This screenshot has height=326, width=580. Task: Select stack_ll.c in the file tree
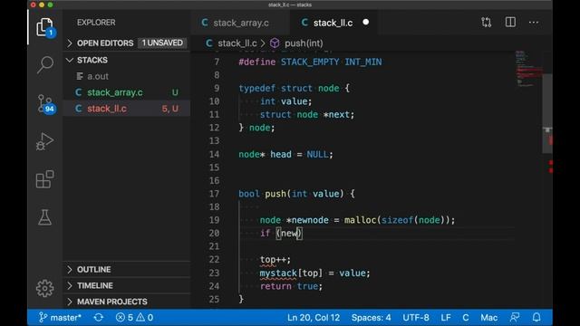click(107, 109)
